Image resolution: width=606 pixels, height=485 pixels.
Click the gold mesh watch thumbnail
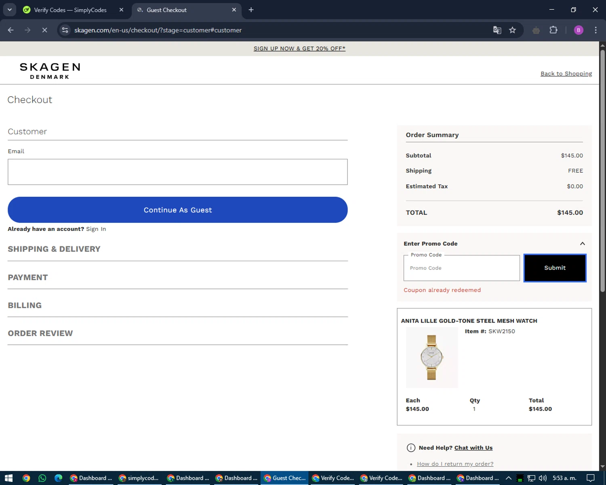tap(431, 357)
